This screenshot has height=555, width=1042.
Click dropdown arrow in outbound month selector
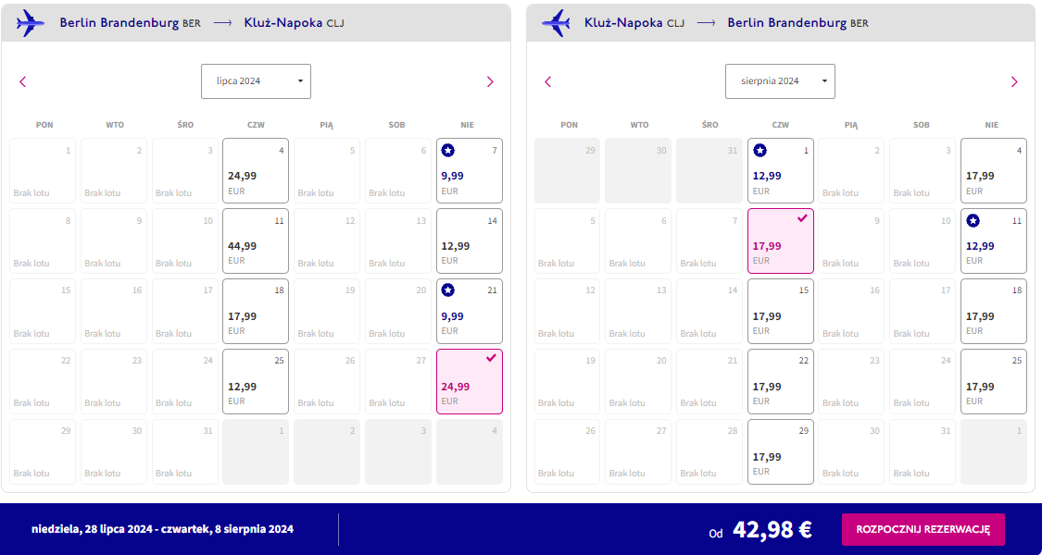[300, 81]
